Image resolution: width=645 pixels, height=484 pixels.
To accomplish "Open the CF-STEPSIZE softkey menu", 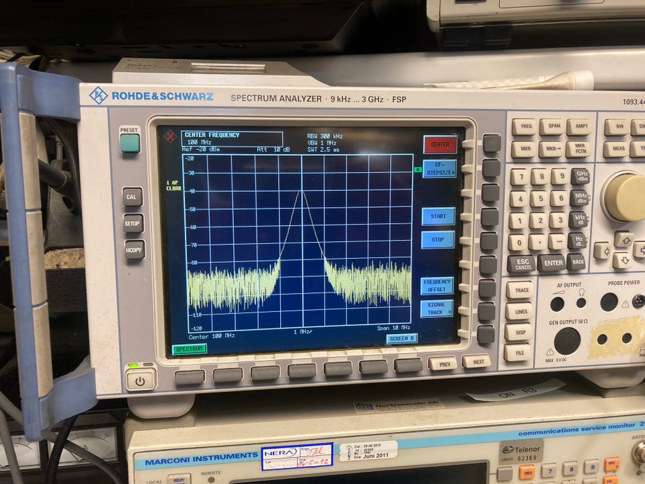I will coord(439,169).
